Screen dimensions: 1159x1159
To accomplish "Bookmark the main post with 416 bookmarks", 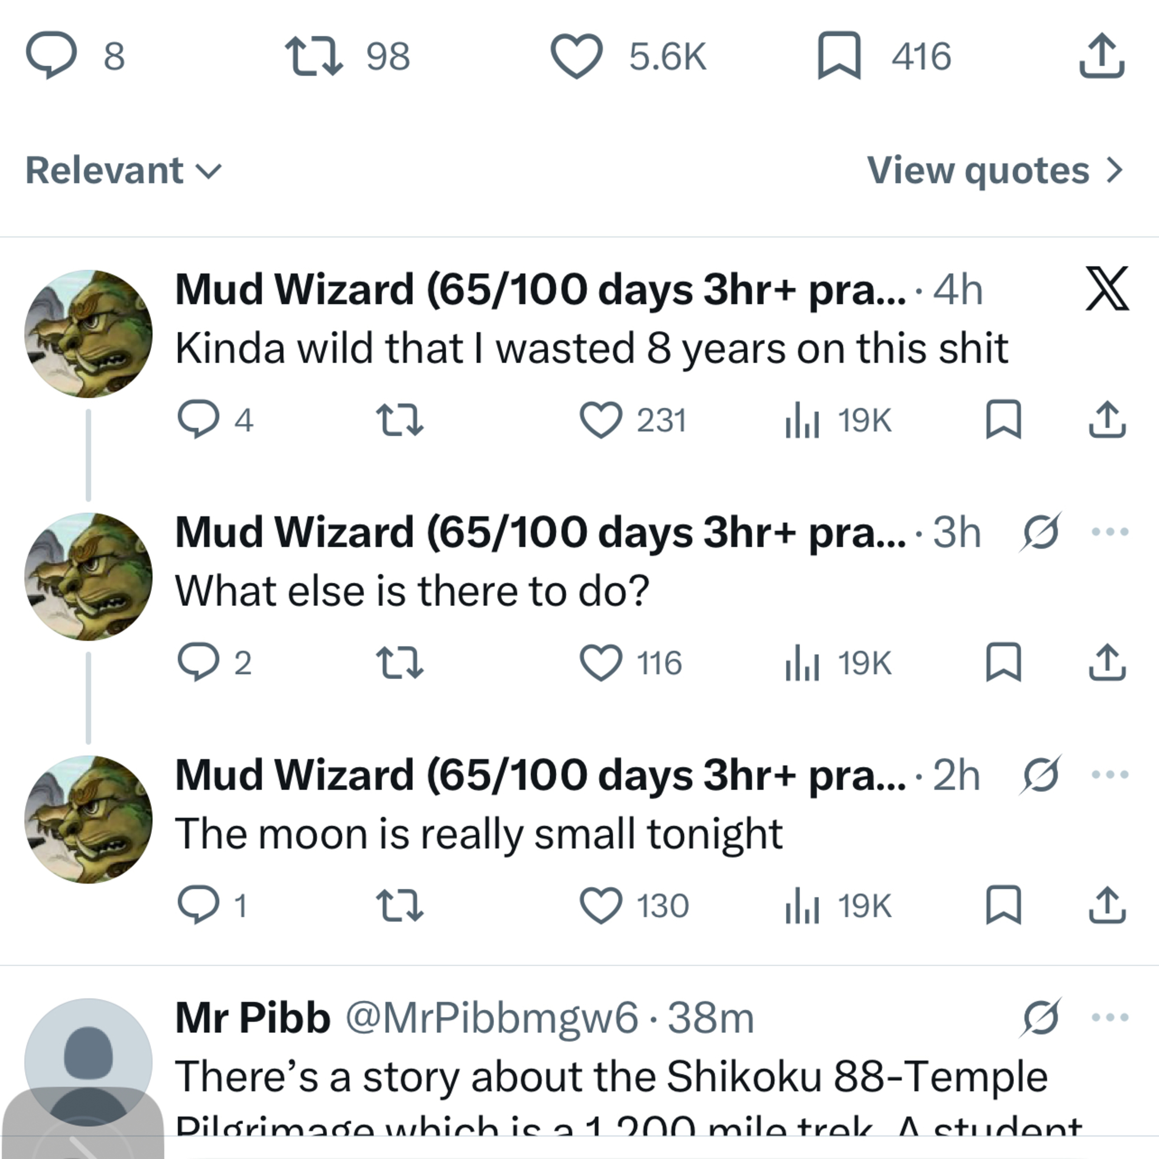I will [839, 56].
